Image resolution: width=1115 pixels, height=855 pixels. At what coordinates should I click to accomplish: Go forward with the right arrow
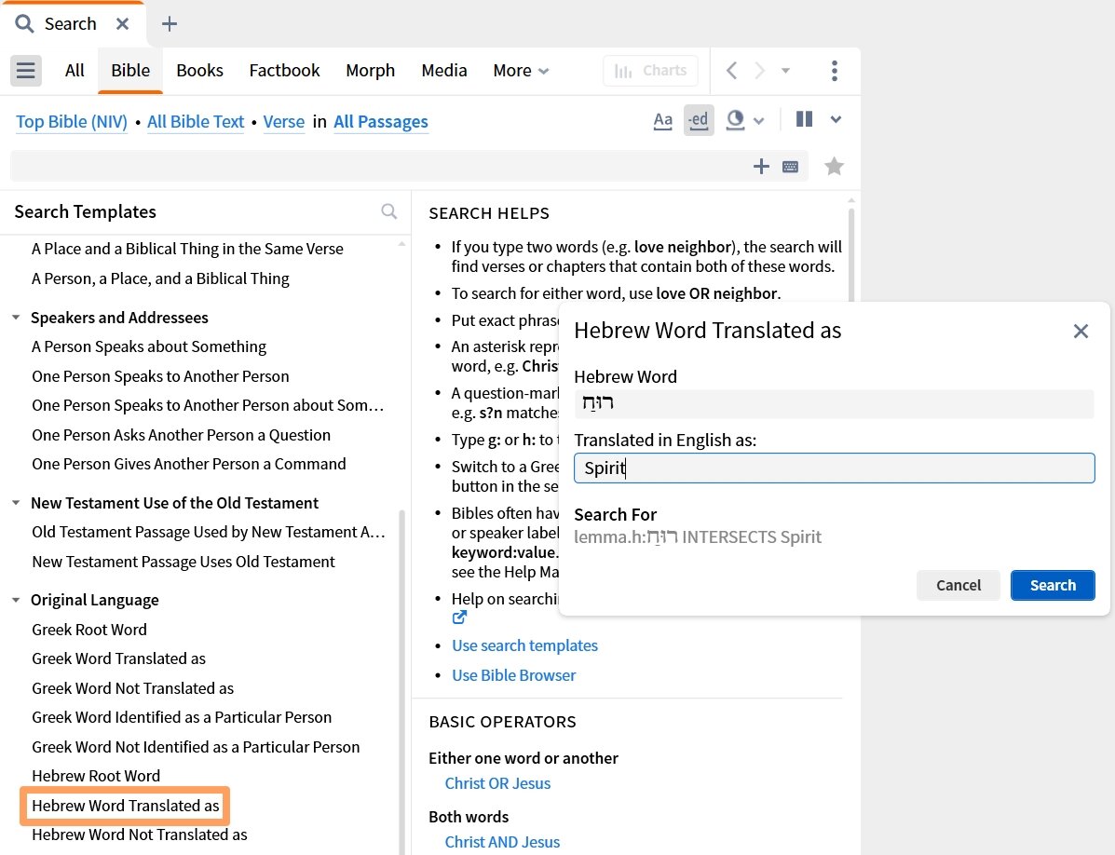pos(759,71)
